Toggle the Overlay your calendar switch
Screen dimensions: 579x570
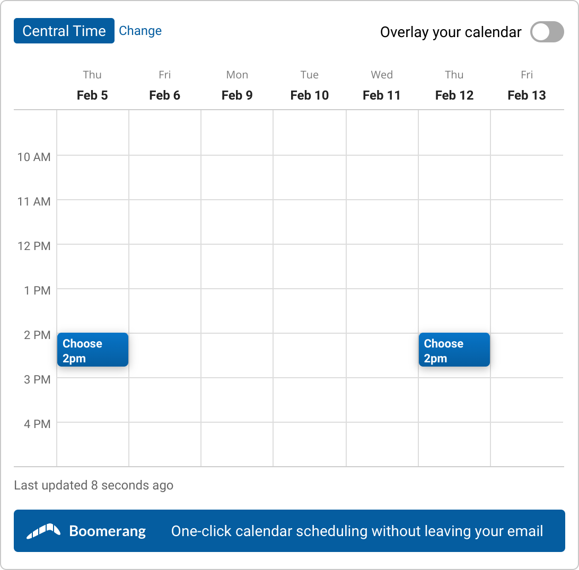tap(547, 32)
